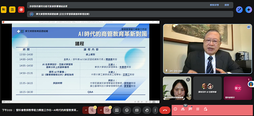This screenshot has width=254, height=116.
Task: Click the 議程內容 column header
Action: (91, 50)
